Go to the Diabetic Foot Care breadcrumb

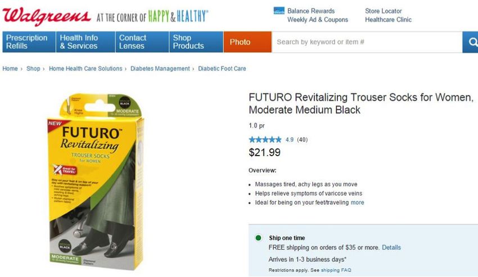(x=222, y=69)
